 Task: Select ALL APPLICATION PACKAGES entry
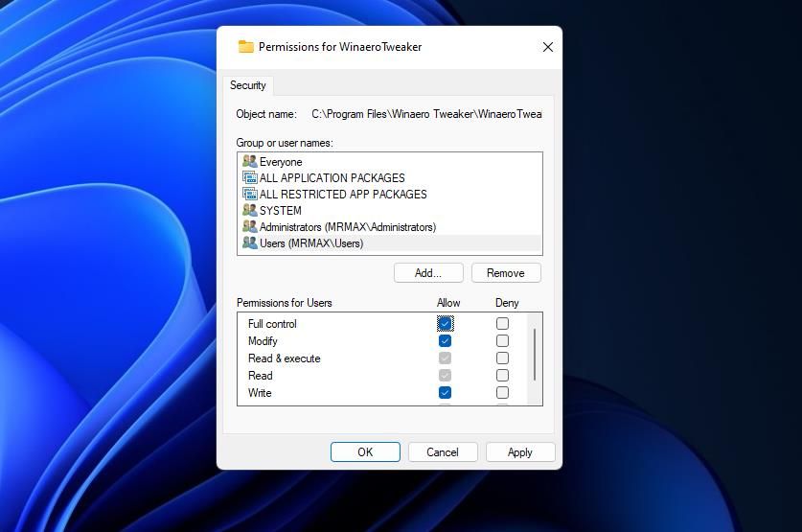(x=389, y=178)
